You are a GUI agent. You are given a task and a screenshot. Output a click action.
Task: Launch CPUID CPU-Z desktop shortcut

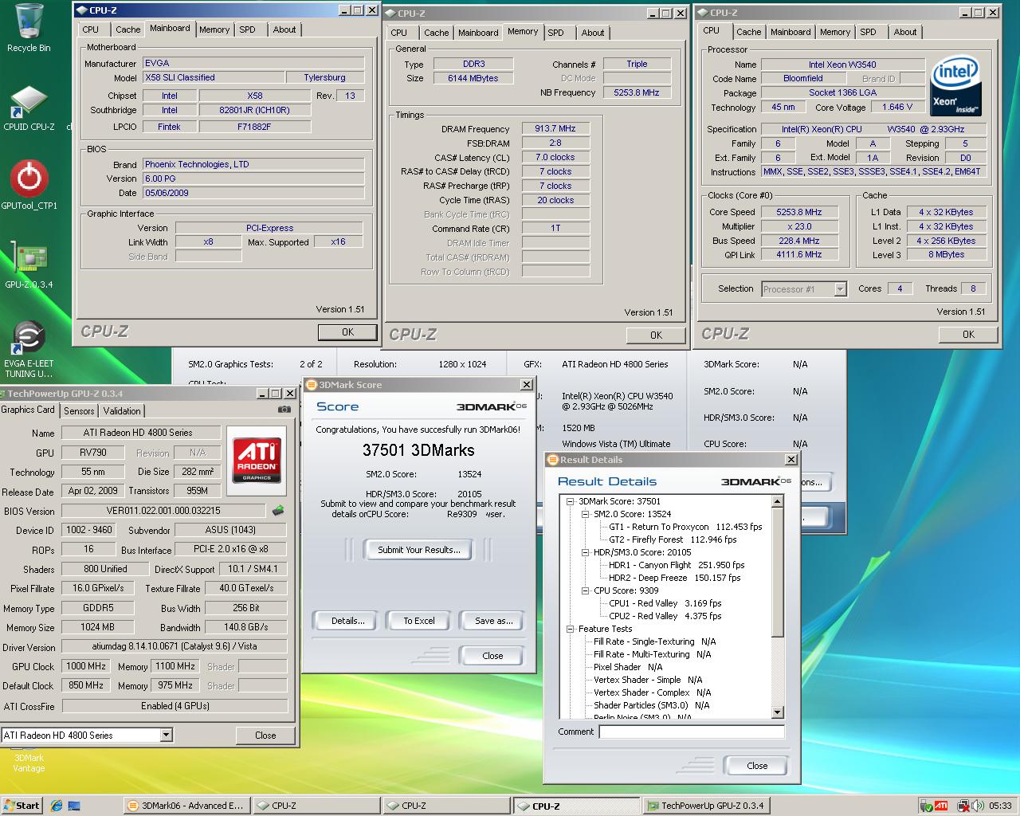[29, 108]
